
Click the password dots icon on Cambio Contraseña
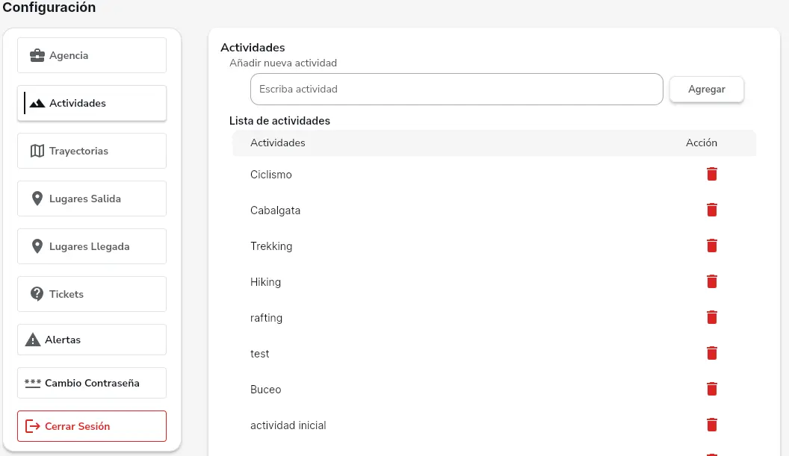(32, 382)
